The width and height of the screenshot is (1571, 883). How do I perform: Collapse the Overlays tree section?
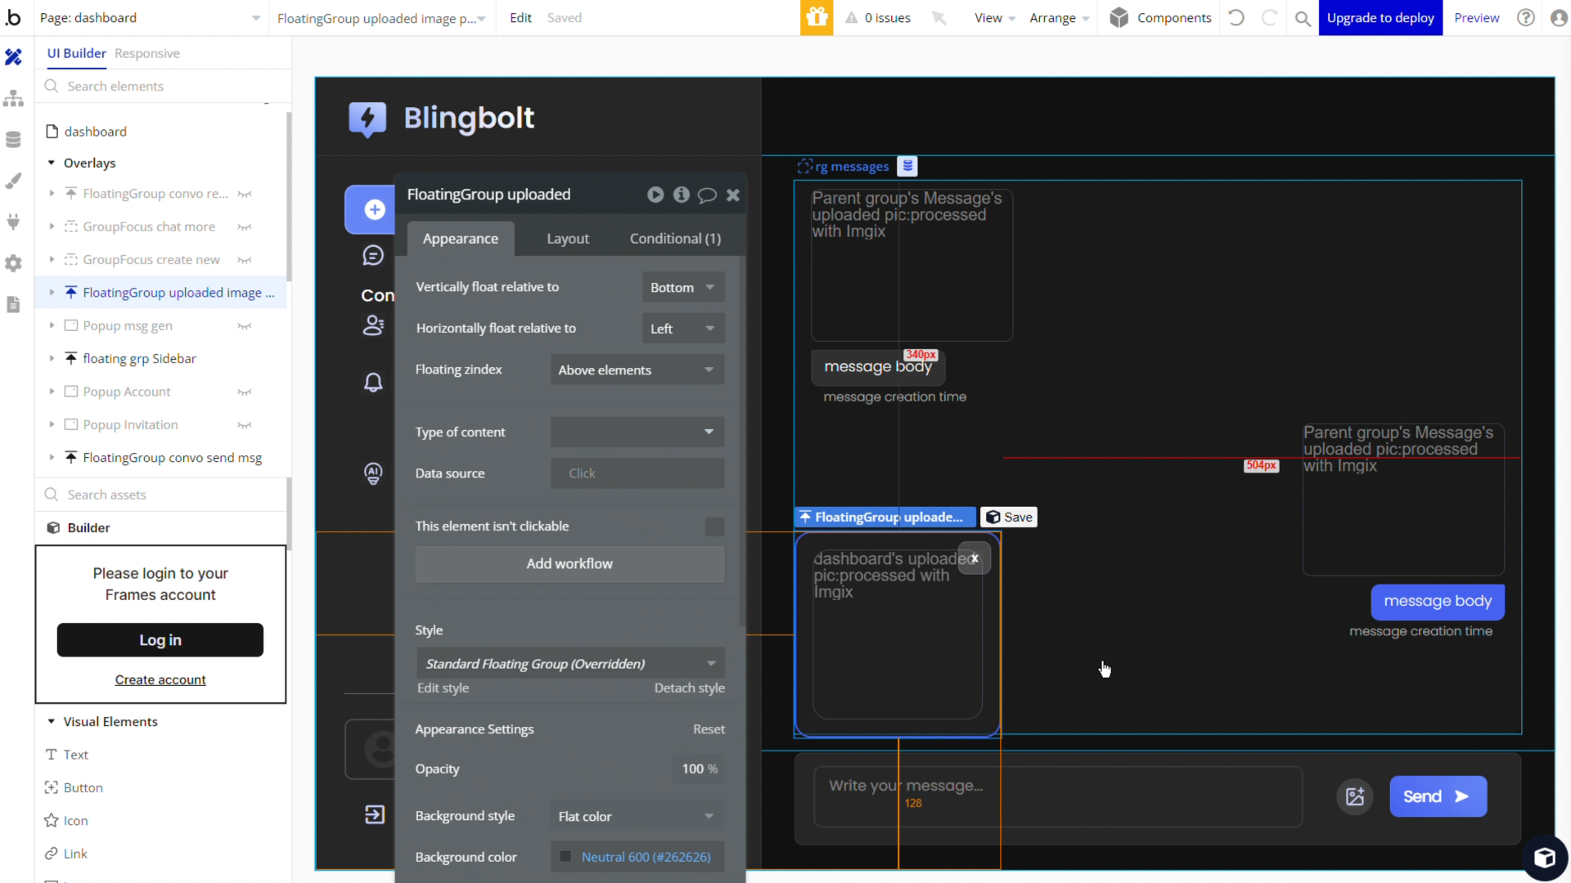click(x=52, y=163)
